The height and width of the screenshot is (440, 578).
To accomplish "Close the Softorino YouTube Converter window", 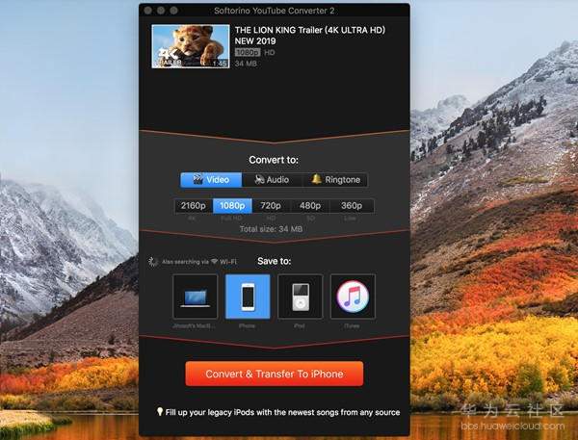I will (x=147, y=11).
